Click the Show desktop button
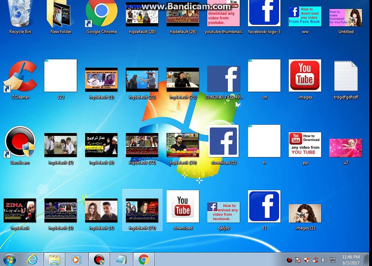This screenshot has height=266, width=372. [x=366, y=260]
